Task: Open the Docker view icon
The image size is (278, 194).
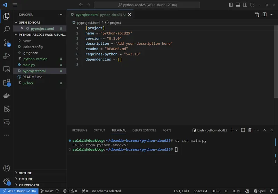Action: (7, 96)
